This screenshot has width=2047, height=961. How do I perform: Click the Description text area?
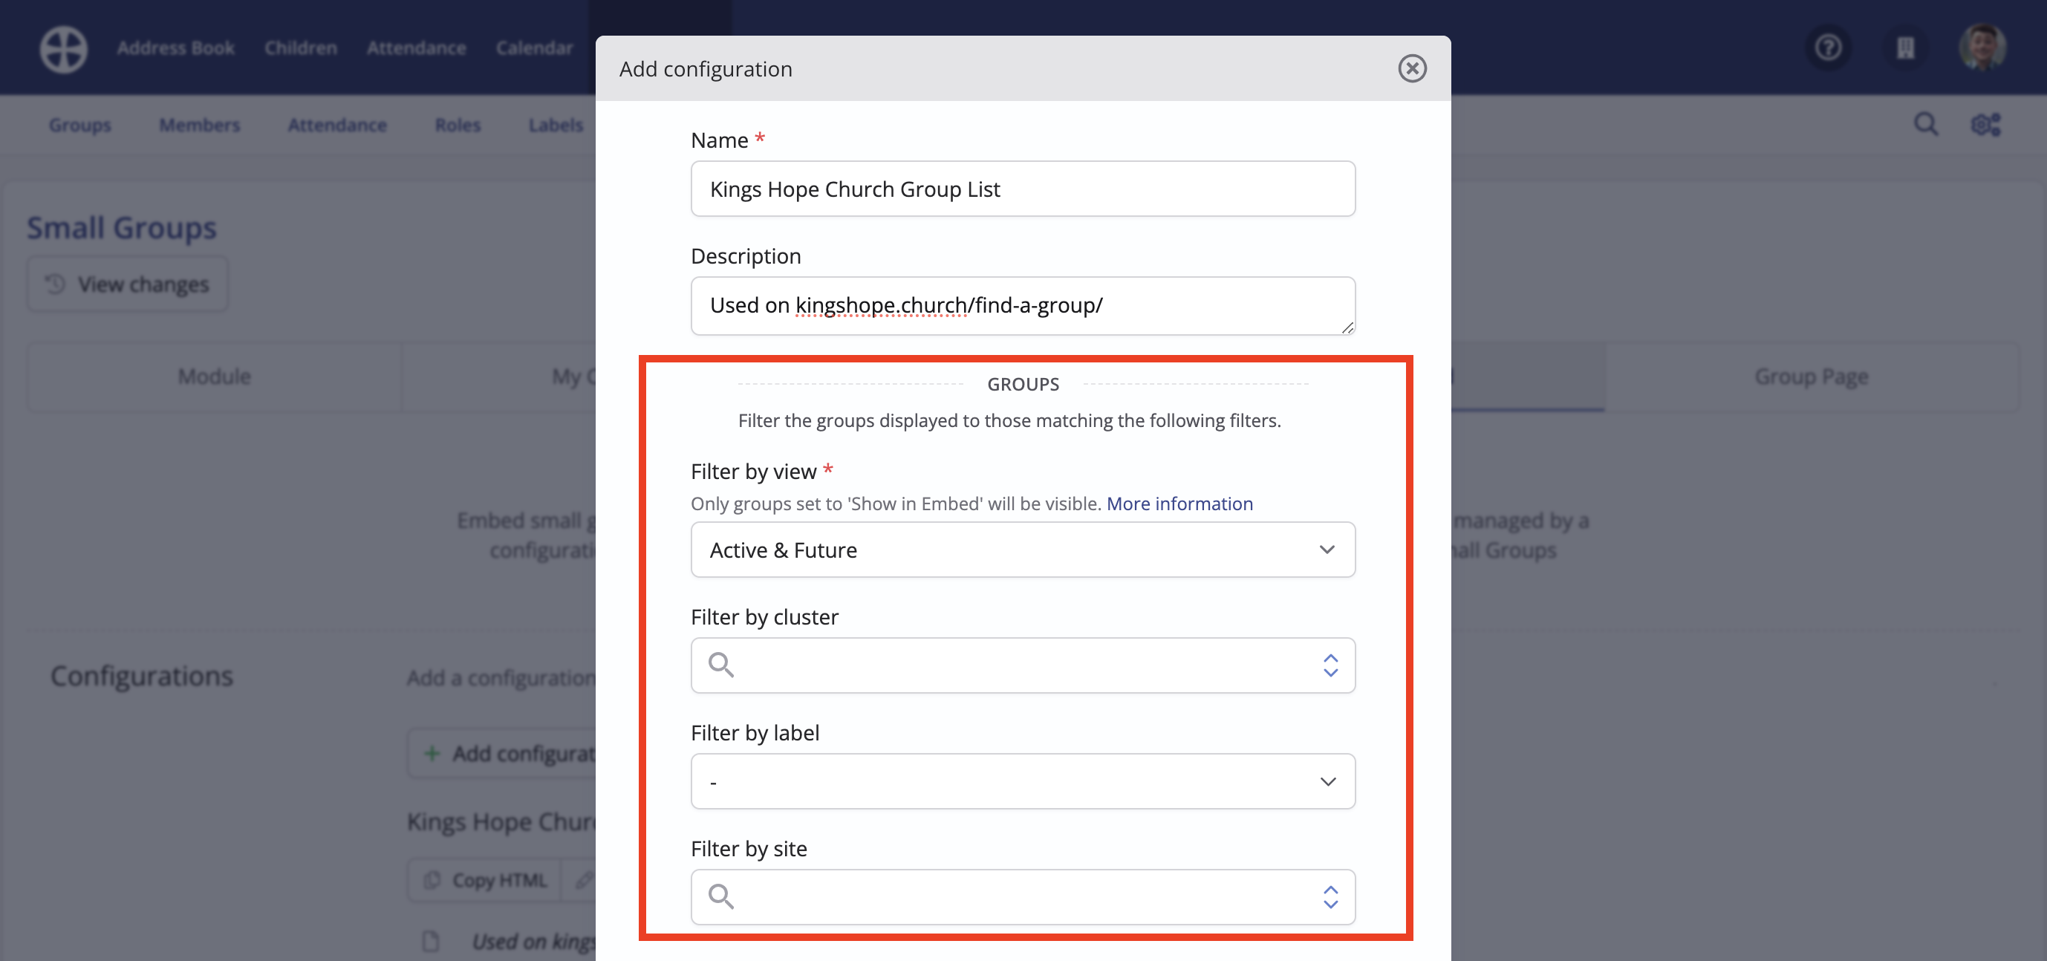1023,305
